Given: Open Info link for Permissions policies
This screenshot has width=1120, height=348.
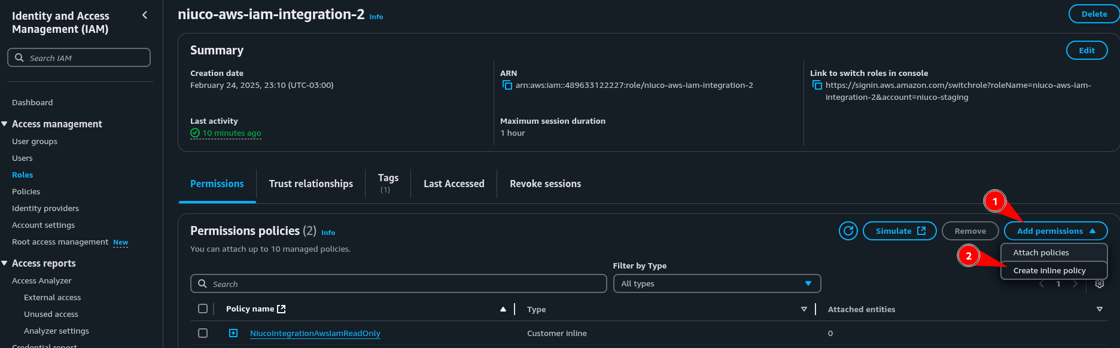Looking at the screenshot, I should click(328, 233).
